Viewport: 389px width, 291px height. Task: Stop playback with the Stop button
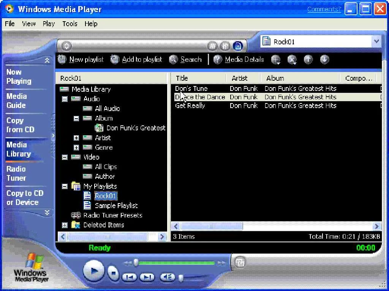(x=113, y=273)
